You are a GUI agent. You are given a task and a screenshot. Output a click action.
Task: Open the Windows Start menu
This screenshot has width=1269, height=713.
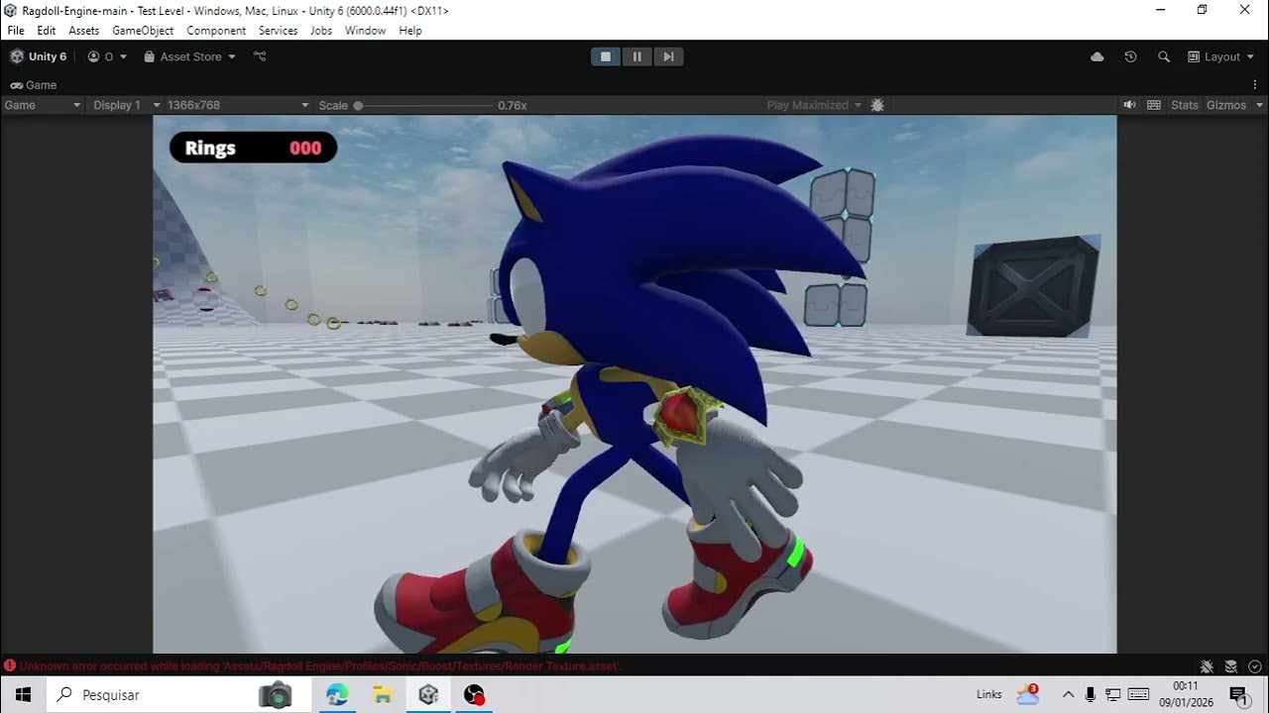click(x=23, y=694)
